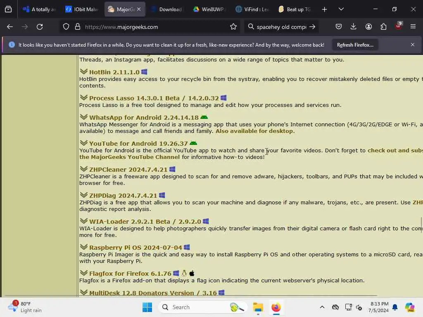This screenshot has height=317, width=423.
Task: Go back to the previous page
Action: (x=10, y=27)
